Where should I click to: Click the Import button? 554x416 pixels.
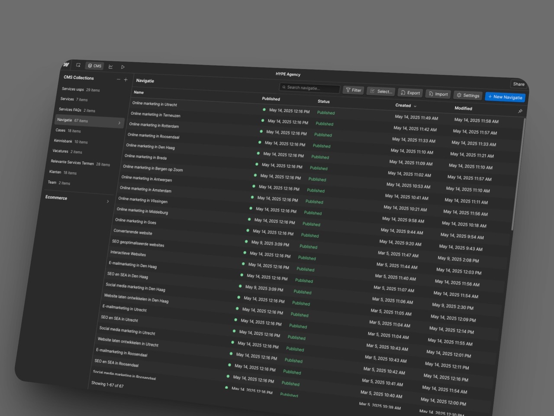pyautogui.click(x=438, y=94)
